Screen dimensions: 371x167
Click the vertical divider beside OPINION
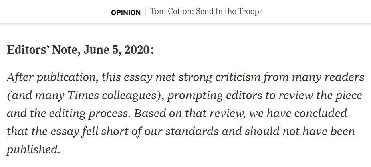[145, 12]
